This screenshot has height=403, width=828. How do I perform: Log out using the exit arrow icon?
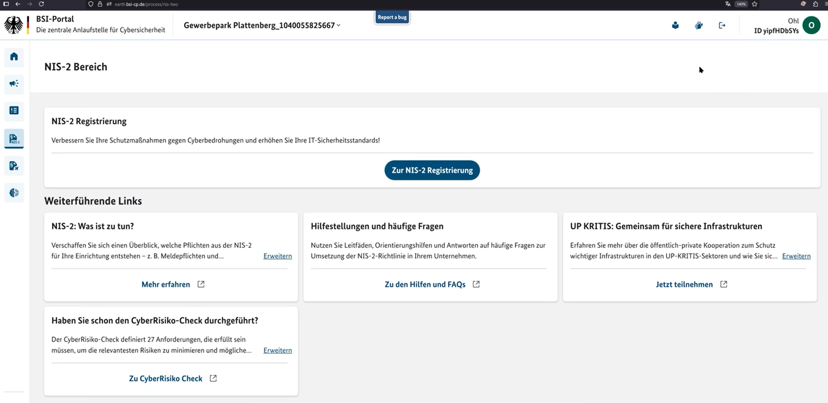coord(722,26)
